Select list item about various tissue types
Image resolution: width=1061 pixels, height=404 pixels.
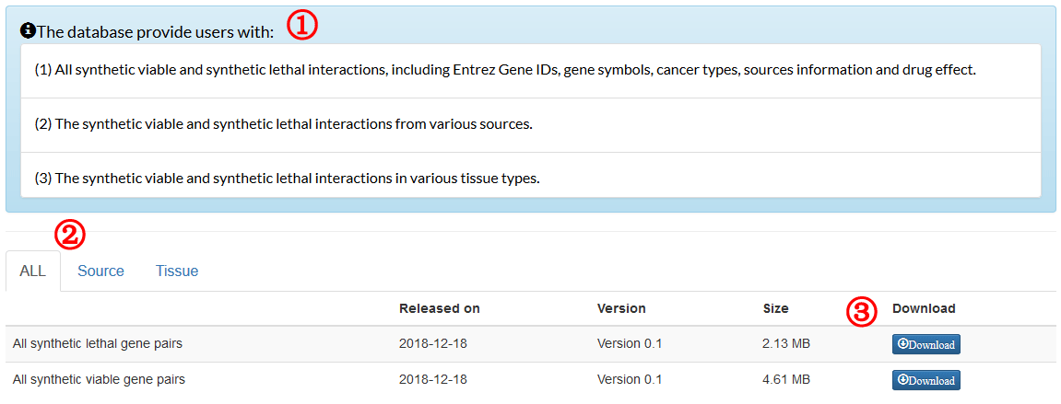pyautogui.click(x=287, y=179)
